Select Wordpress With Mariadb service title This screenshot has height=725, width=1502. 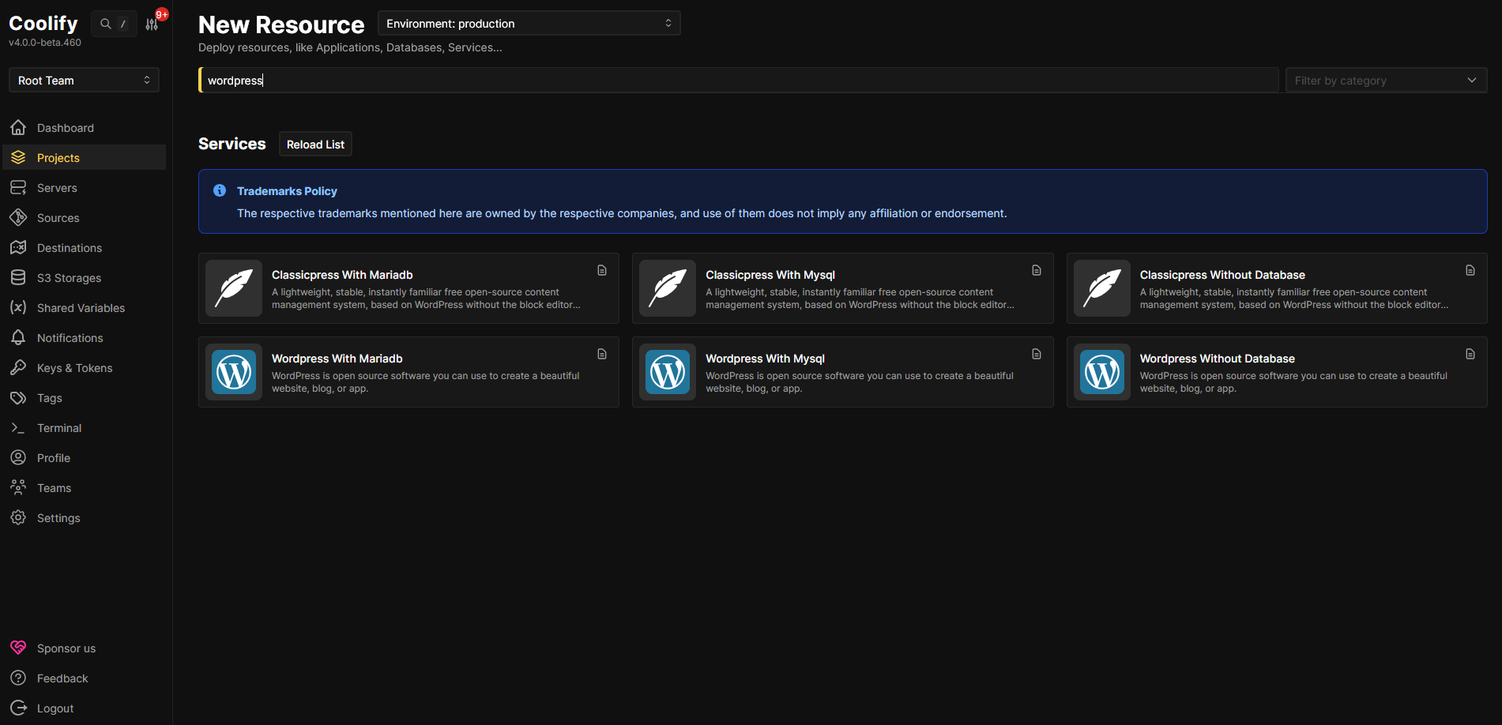point(337,359)
